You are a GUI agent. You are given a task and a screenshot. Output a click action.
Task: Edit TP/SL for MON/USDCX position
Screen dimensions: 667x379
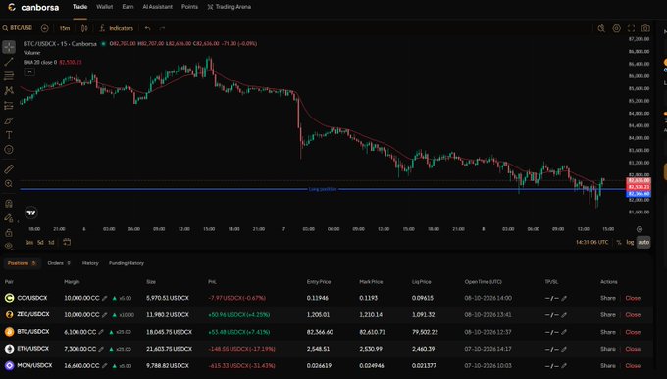(564, 366)
